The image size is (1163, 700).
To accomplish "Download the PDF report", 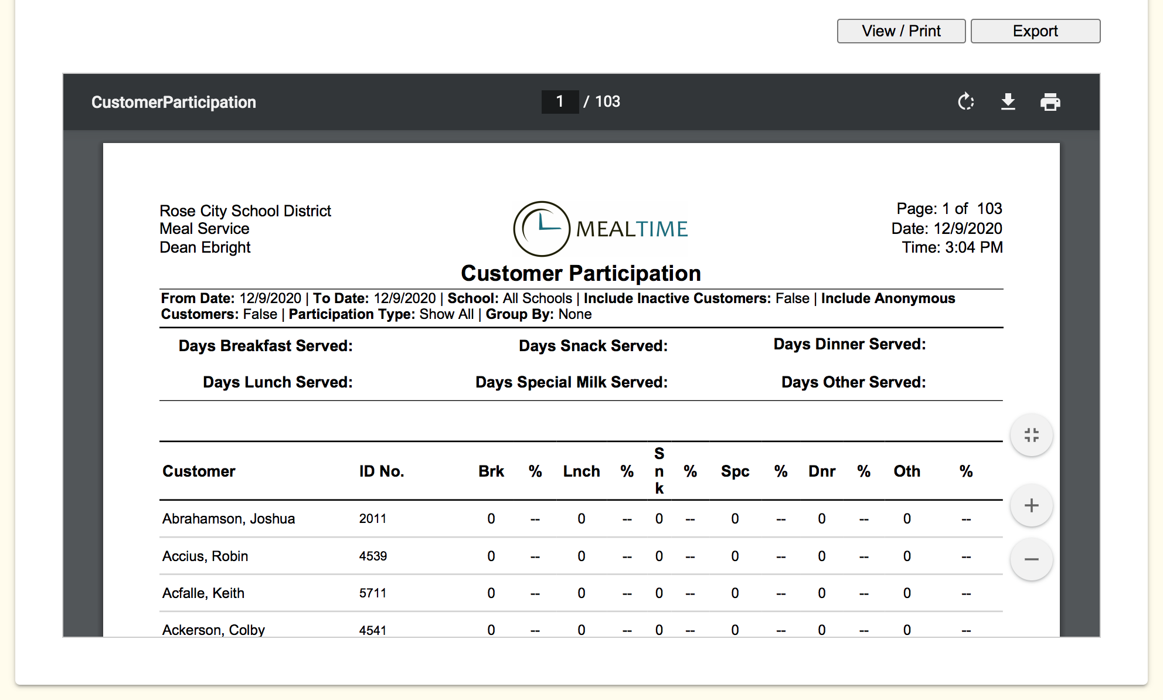I will (x=1008, y=102).
